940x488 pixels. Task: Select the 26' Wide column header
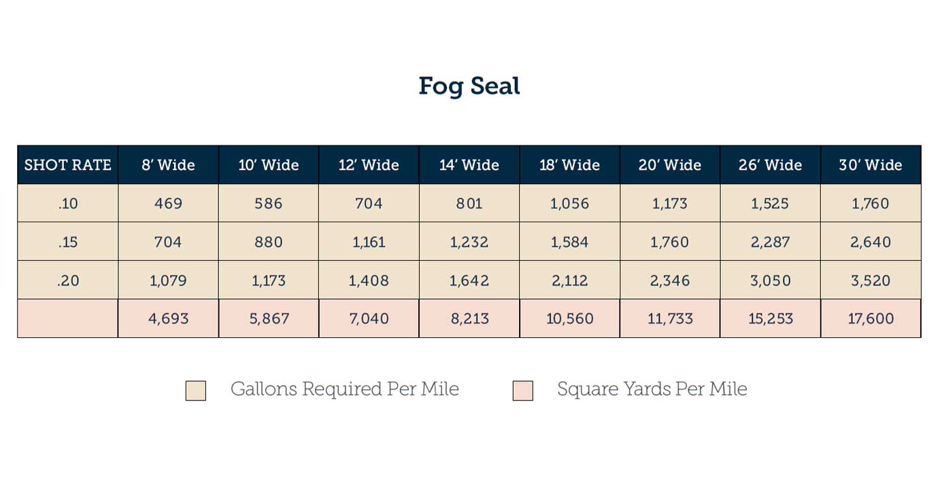[x=771, y=164]
